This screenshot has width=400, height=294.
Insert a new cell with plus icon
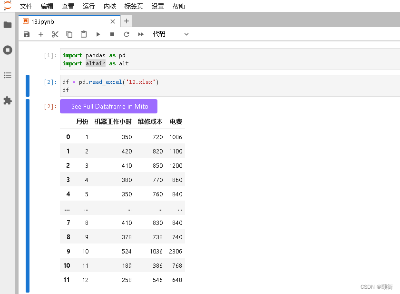[41, 34]
